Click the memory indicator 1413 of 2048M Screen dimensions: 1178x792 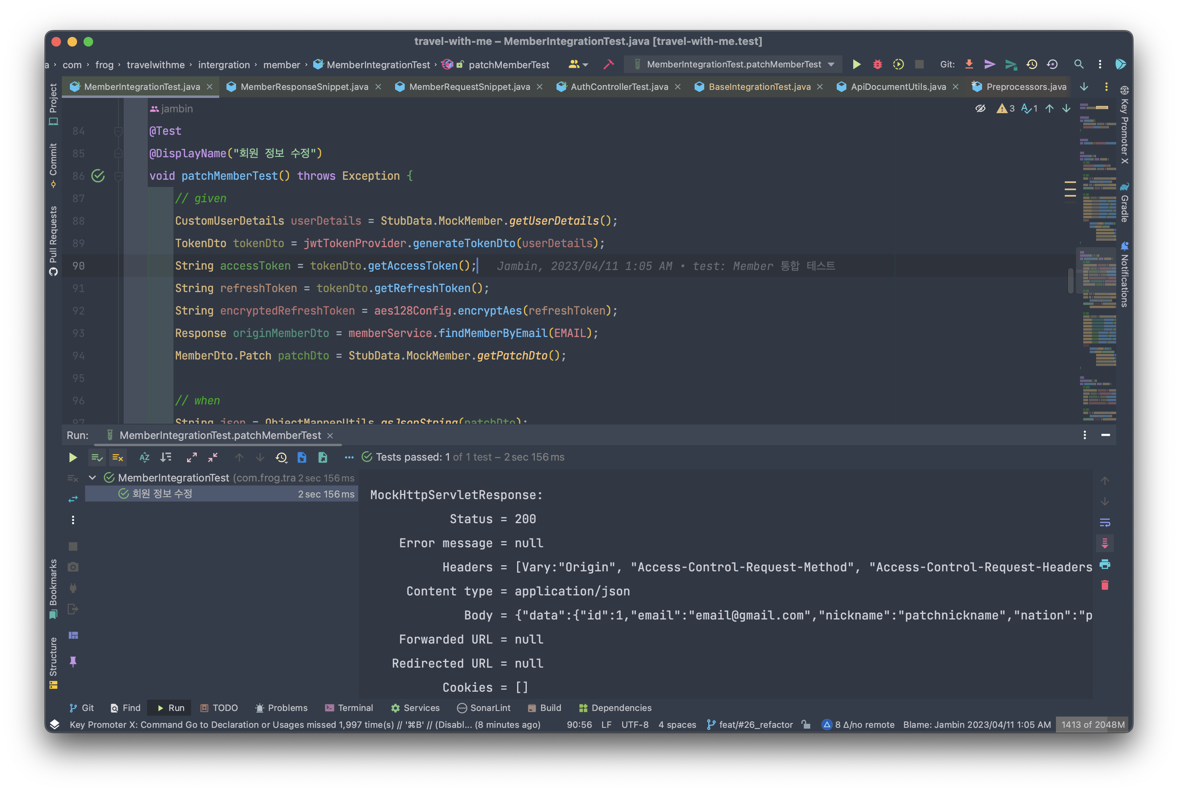[1092, 724]
